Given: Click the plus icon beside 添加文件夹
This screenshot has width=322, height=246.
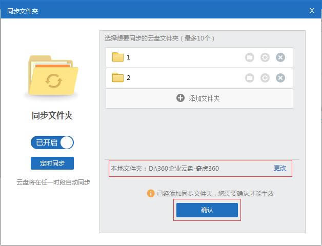Looking at the screenshot, I should tap(180, 98).
